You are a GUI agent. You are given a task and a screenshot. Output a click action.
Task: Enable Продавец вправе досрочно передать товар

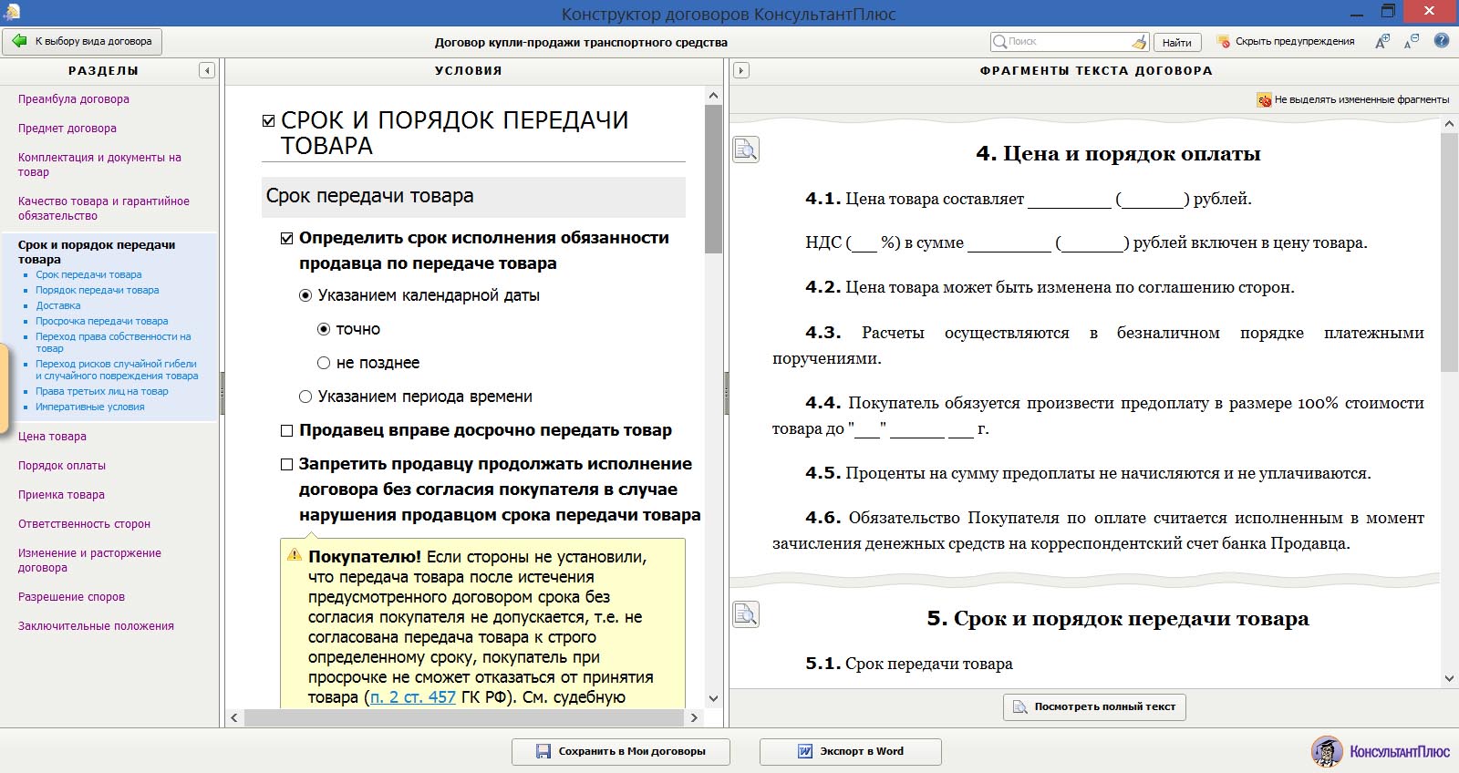(x=287, y=430)
